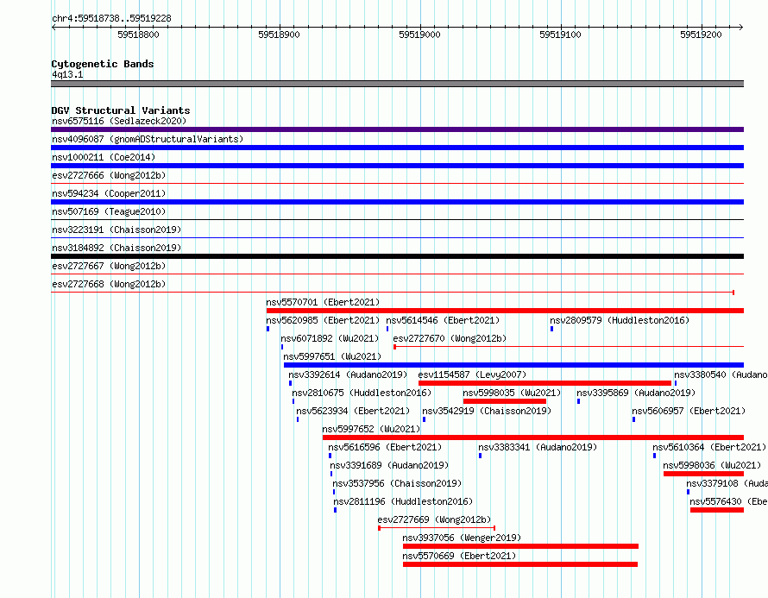Image resolution: width=768 pixels, height=598 pixels.
Task: Click the ruler's right scroll arrow
Action: [741, 27]
